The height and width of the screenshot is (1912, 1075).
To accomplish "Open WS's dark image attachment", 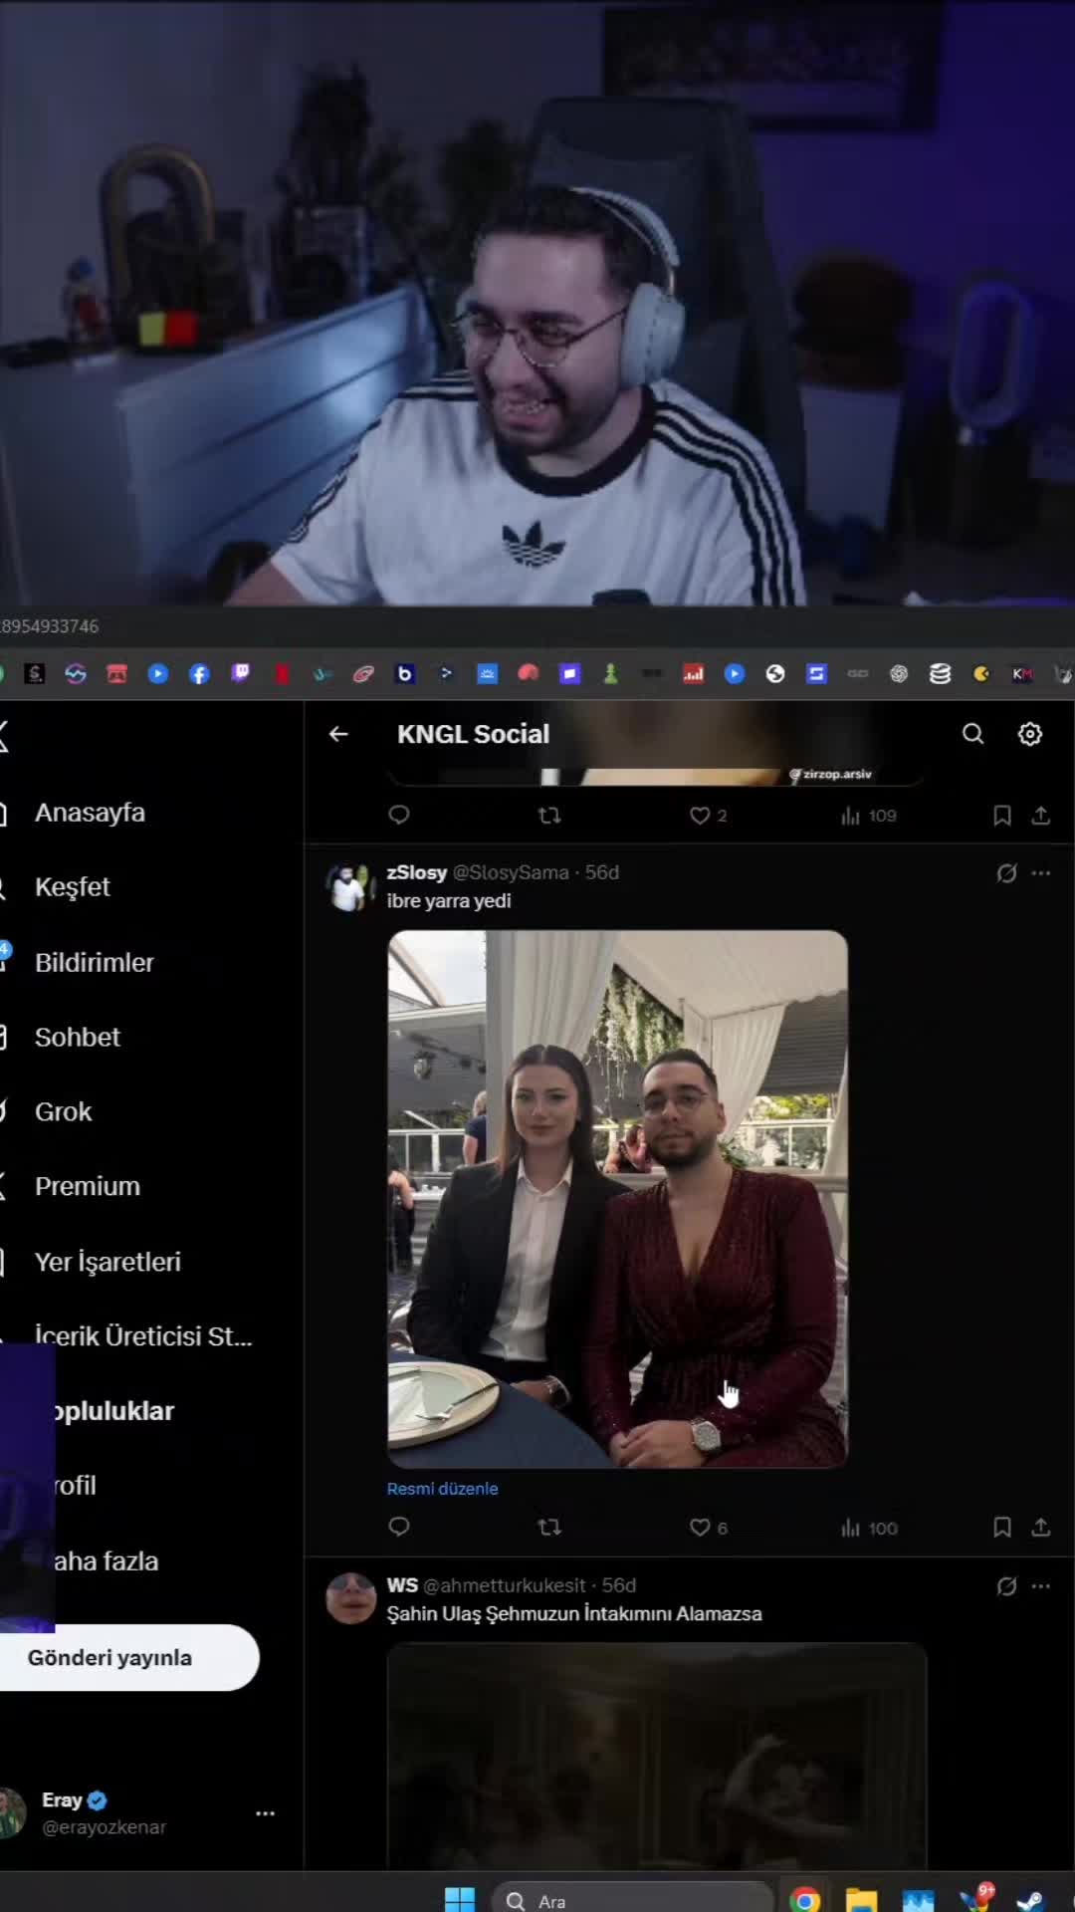I will (x=657, y=1757).
